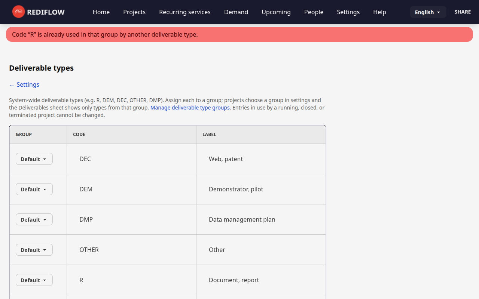
Task: Select a group for code R
Action: [34, 280]
